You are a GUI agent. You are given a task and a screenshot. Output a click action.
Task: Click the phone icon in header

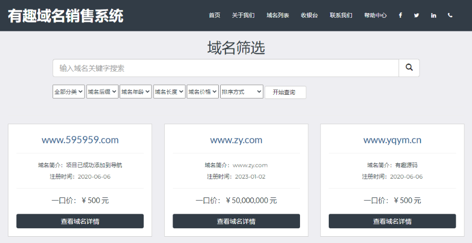point(450,15)
